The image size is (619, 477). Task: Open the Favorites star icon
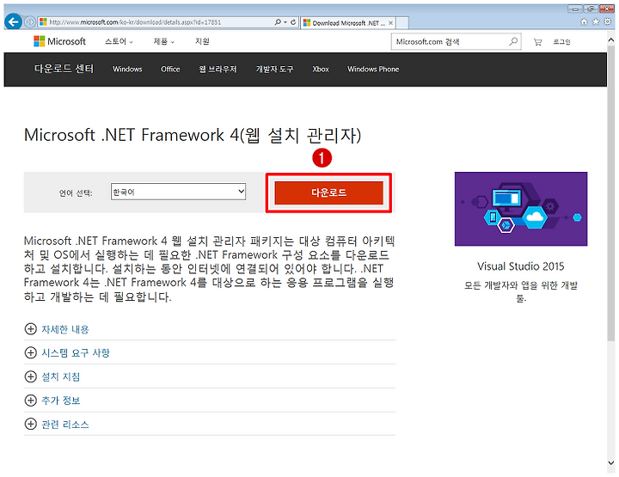coord(596,21)
